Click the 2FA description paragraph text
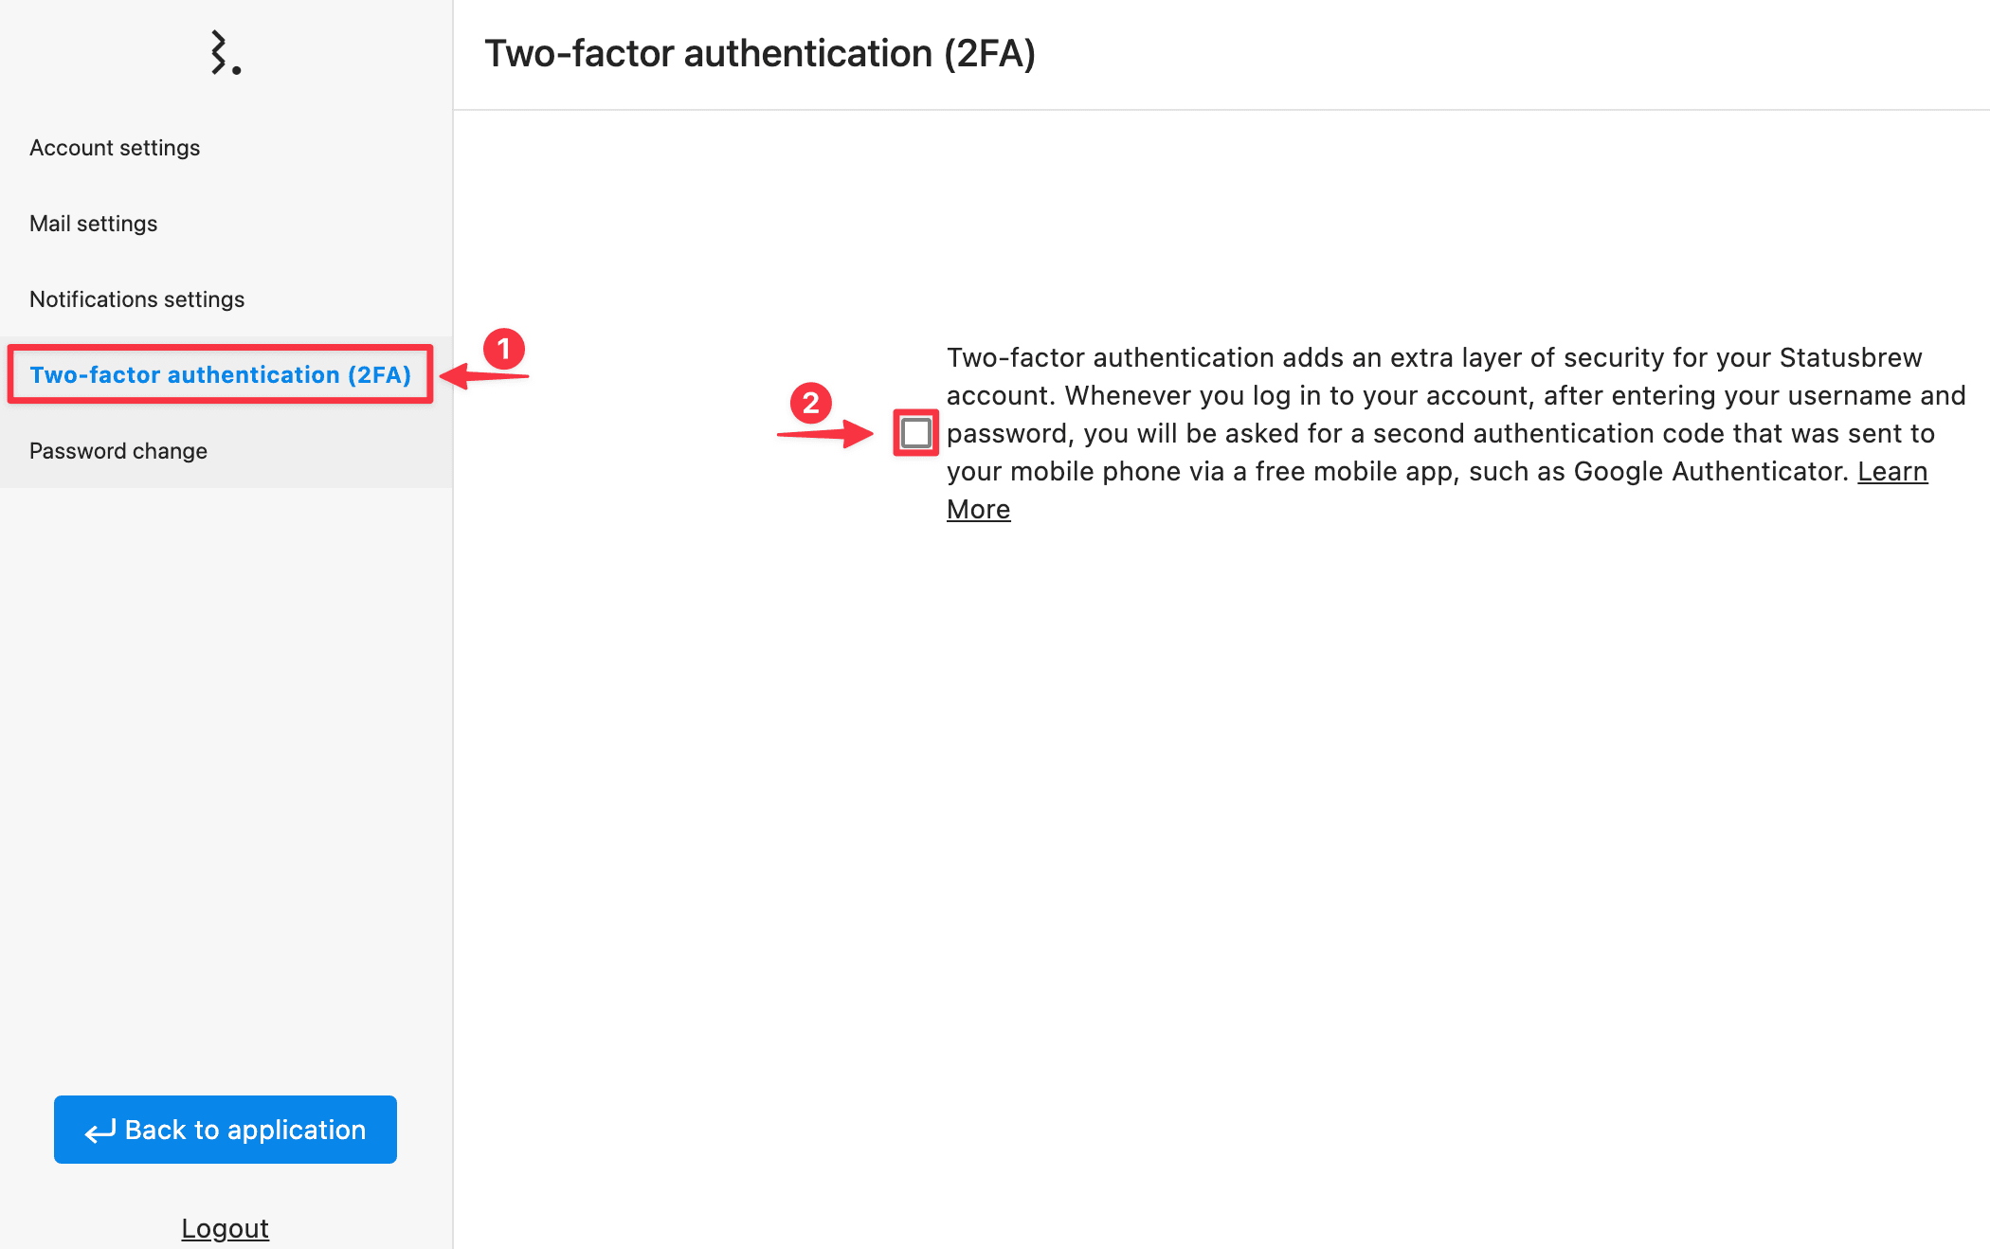1990x1249 pixels. 1456,433
